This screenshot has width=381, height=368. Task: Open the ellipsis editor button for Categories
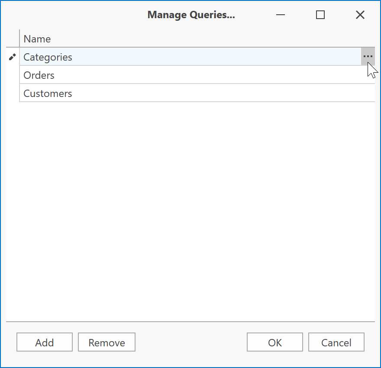click(x=368, y=57)
